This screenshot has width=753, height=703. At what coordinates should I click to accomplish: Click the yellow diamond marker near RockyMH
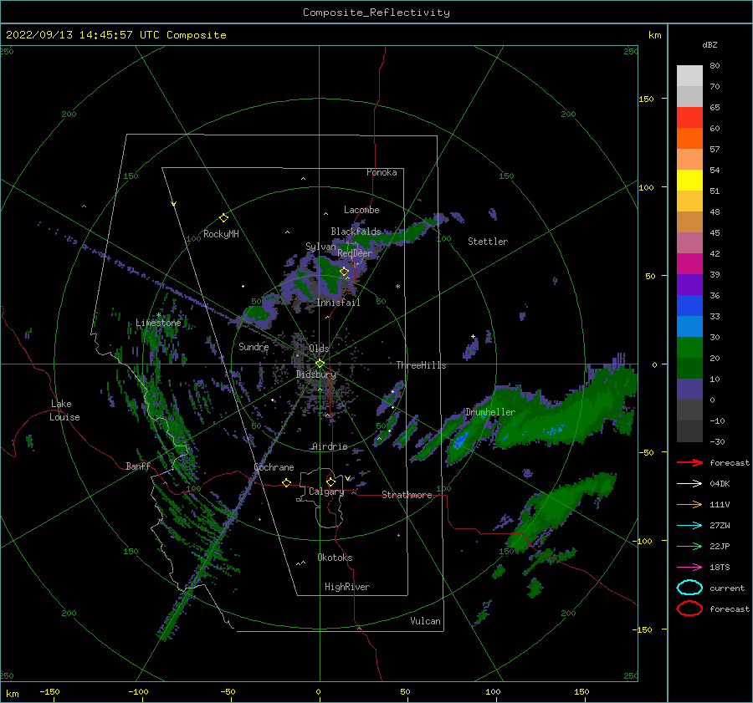(223, 218)
